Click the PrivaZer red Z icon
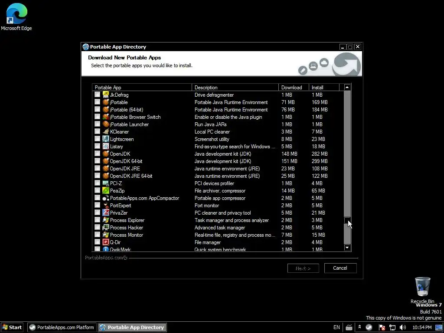The height and width of the screenshot is (333, 444). click(x=106, y=212)
